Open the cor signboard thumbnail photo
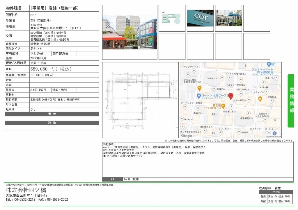 [x=200, y=18]
